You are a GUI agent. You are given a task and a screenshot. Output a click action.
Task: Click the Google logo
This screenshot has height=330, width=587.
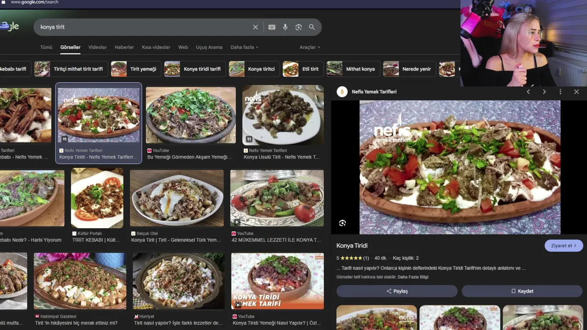(9, 27)
